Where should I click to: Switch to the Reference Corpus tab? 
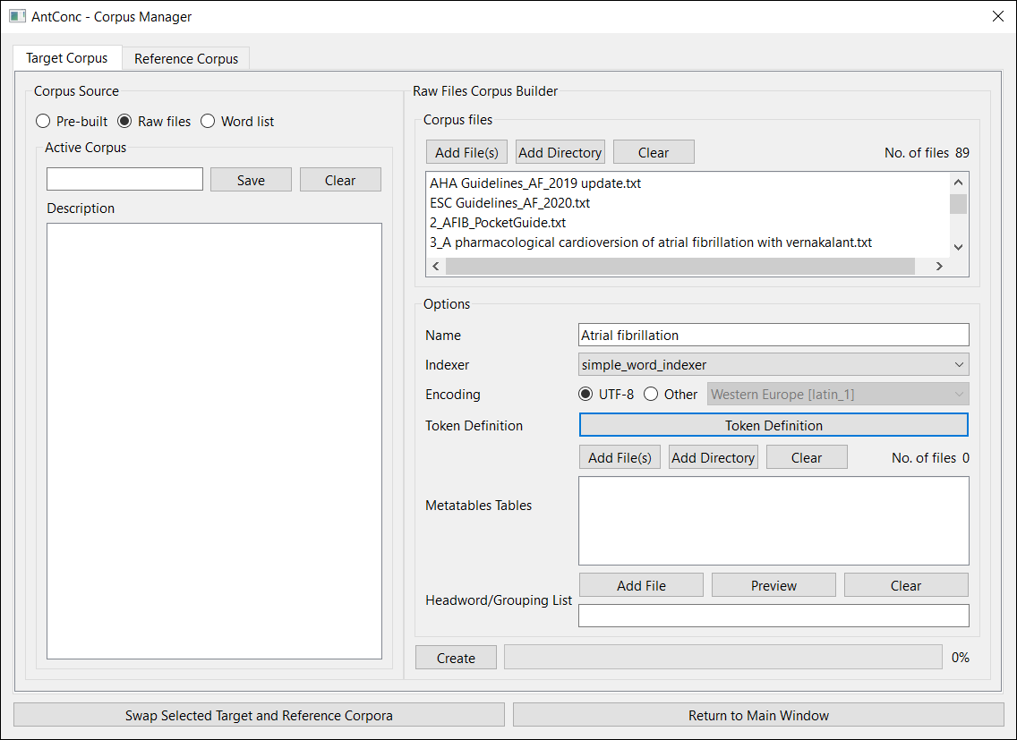click(x=186, y=58)
